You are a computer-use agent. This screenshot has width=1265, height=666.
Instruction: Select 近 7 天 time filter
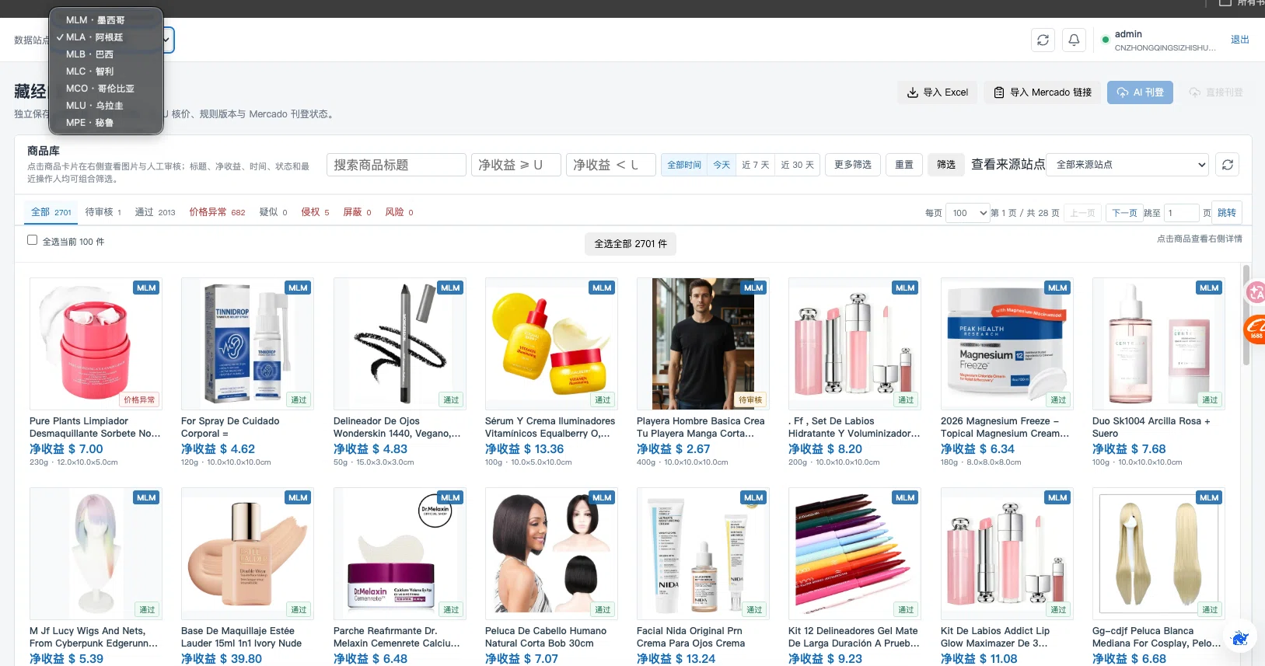click(x=755, y=165)
